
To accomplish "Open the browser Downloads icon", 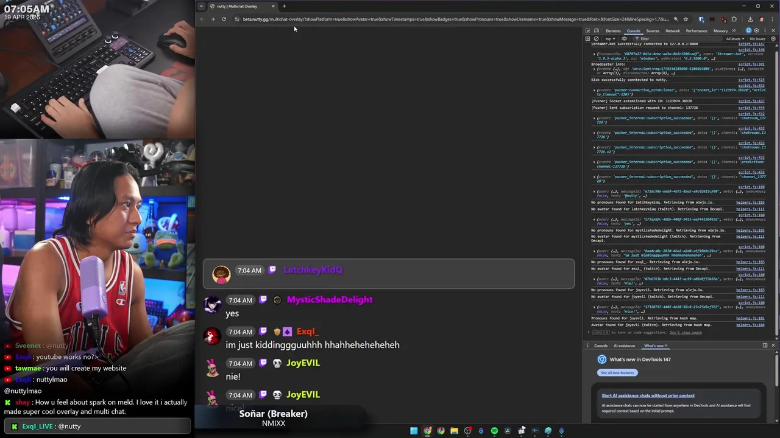I will [x=750, y=19].
